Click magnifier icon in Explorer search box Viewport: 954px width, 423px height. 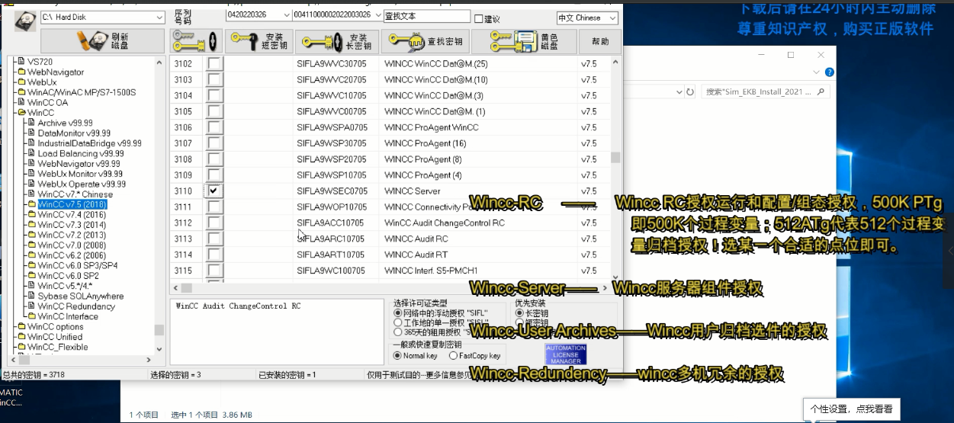tap(821, 91)
